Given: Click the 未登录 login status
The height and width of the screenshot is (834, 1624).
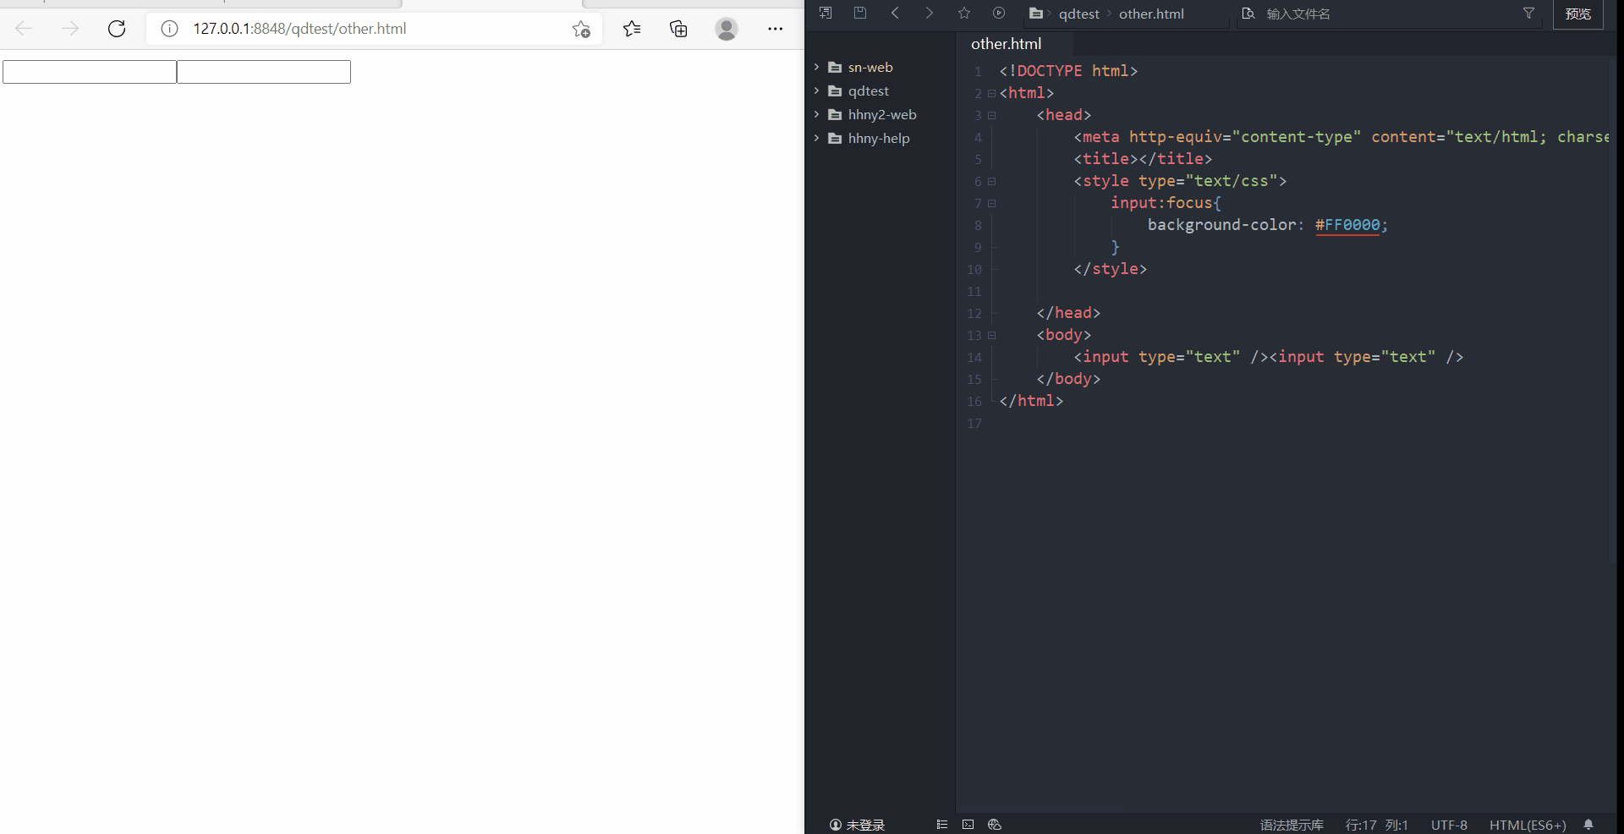Looking at the screenshot, I should (x=857, y=825).
